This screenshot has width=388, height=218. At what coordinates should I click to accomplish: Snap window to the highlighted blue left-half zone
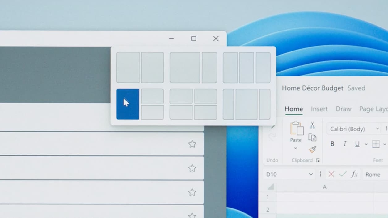coord(128,104)
